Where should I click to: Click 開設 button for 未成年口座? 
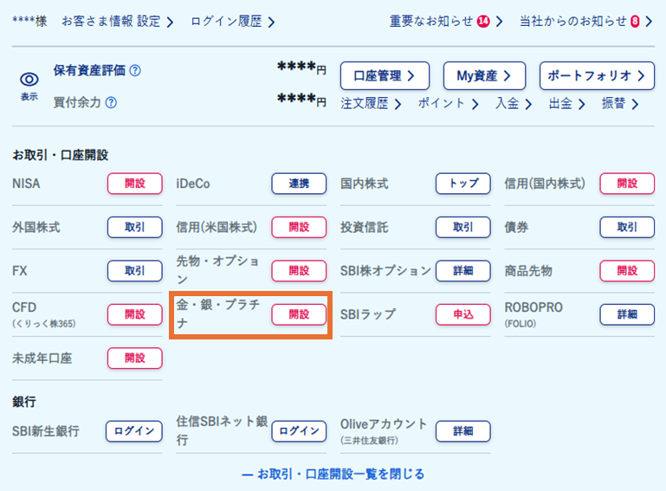click(134, 358)
